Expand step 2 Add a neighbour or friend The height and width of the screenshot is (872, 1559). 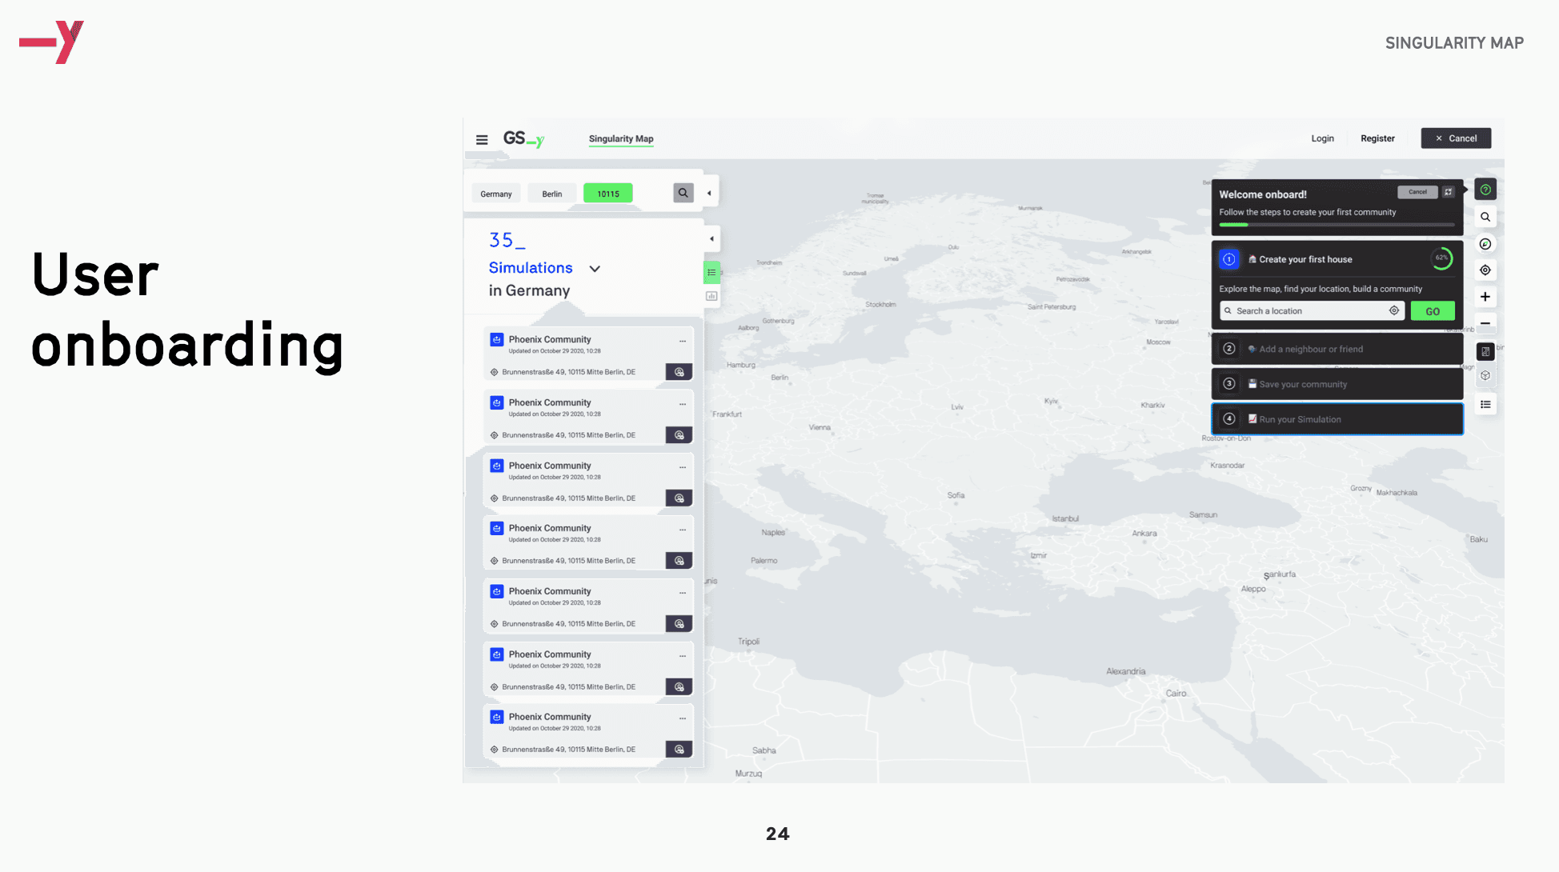click(1337, 349)
